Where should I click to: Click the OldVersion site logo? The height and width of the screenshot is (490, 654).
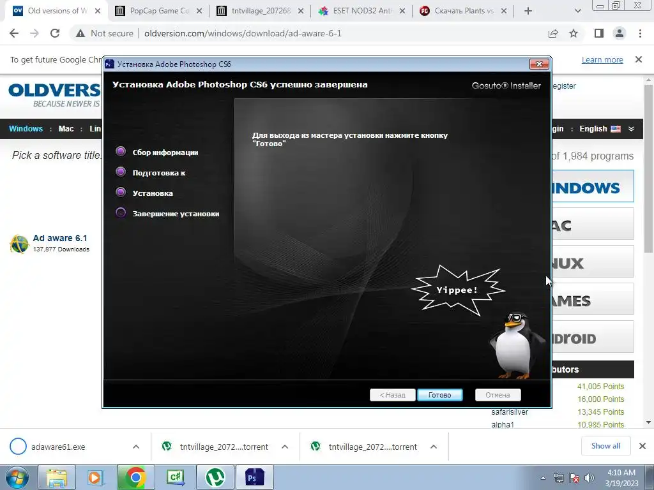tap(54, 95)
